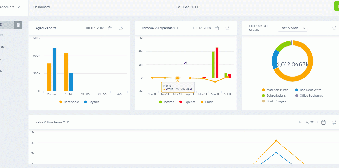Image resolution: width=339 pixels, height=168 pixels.
Task: Open the Income vs Expenses calendar picker
Action: (217, 28)
